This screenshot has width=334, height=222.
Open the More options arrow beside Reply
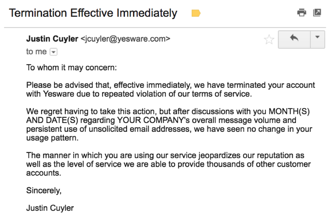coord(317,39)
